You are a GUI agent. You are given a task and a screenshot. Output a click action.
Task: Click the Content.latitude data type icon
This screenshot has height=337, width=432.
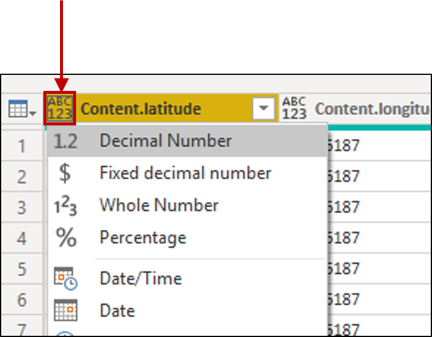point(60,108)
